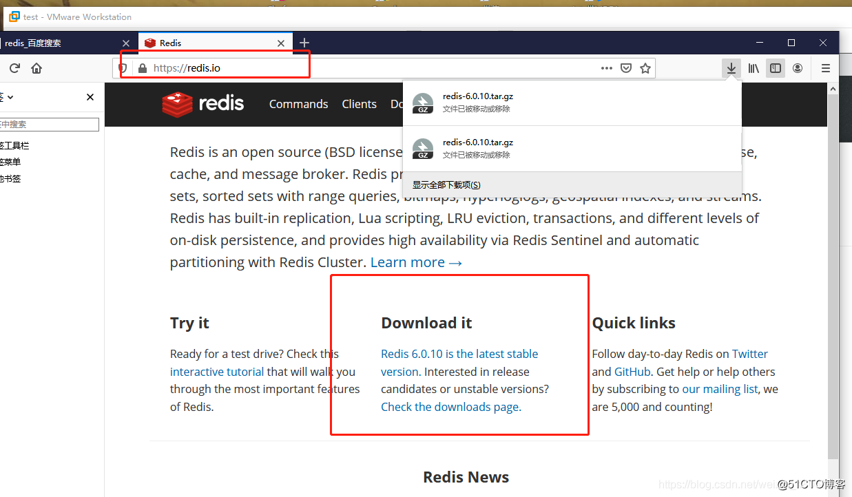
Task: Toggle the Downloads panel arrow button
Action: click(731, 68)
